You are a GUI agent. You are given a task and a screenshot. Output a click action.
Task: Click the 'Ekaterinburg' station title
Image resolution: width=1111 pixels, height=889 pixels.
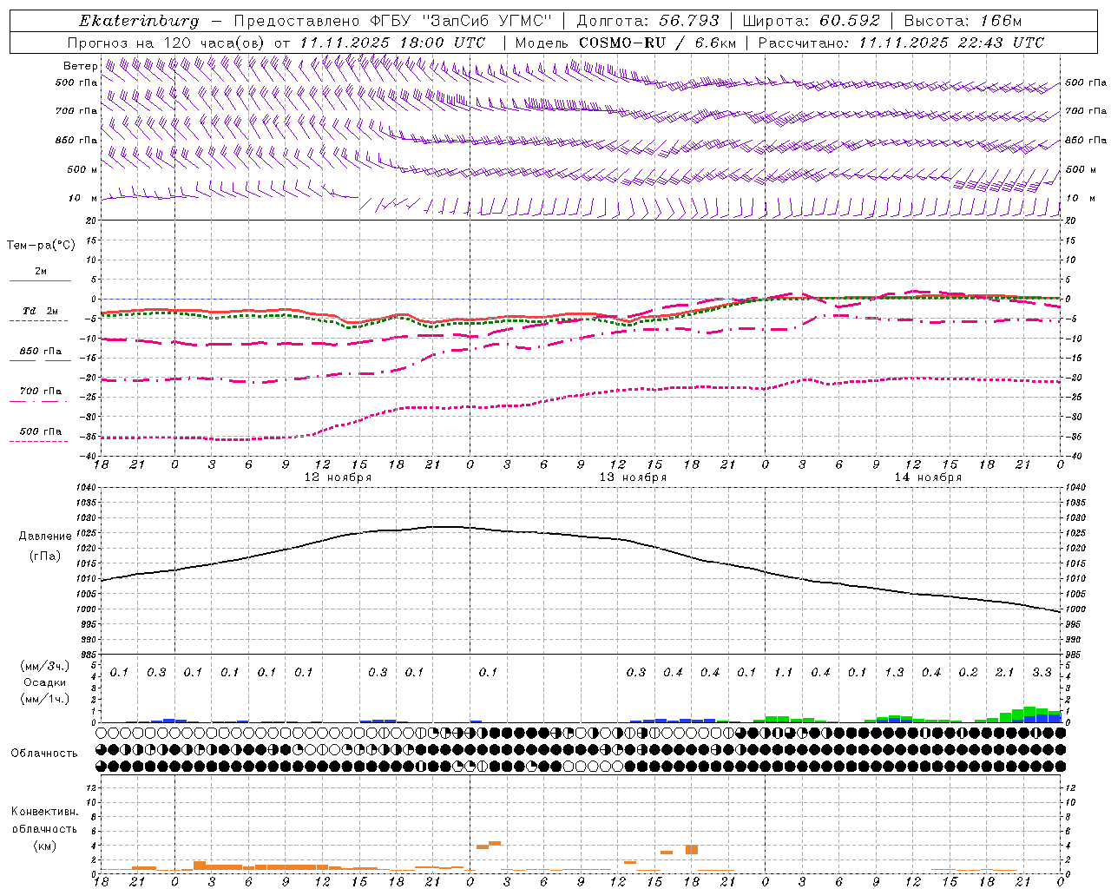(139, 21)
